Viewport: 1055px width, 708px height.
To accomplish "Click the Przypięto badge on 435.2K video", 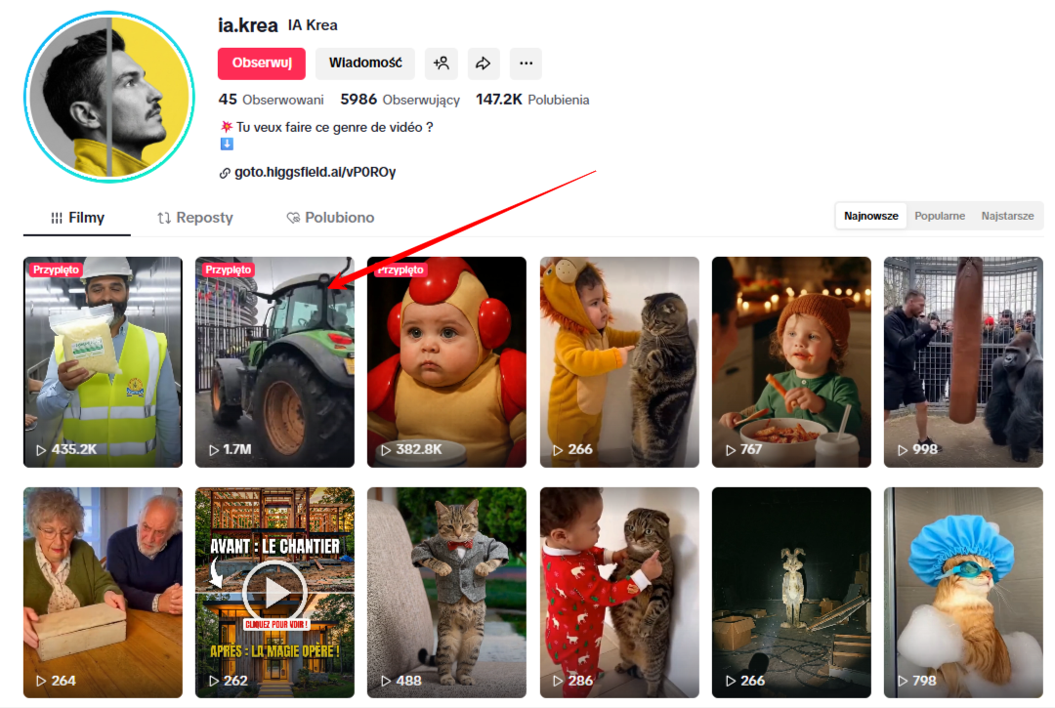I will pyautogui.click(x=56, y=270).
